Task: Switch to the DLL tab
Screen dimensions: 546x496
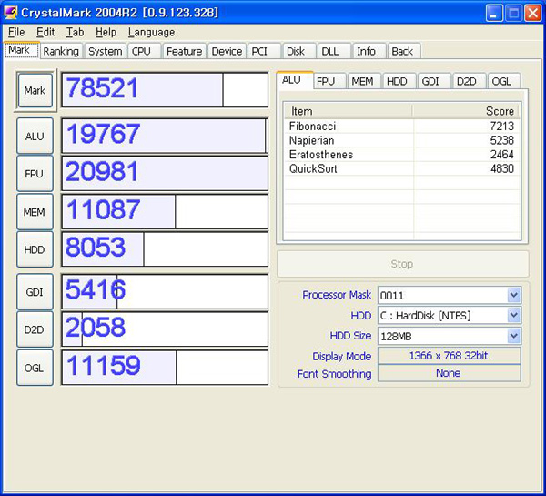Action: coord(334,51)
